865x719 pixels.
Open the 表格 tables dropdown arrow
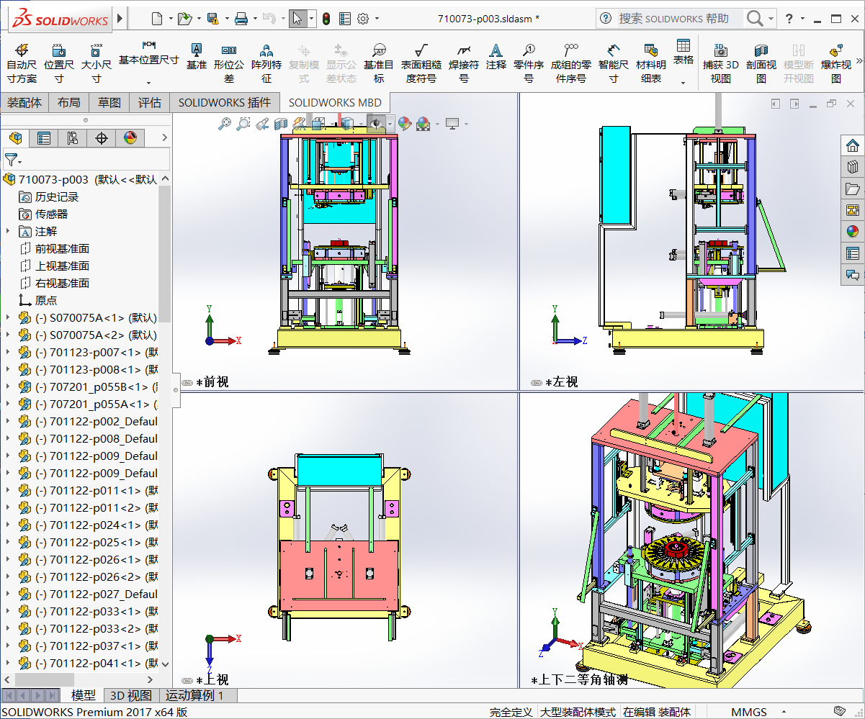[684, 83]
